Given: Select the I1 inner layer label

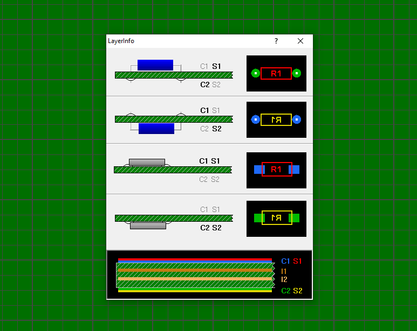Looking at the screenshot, I should [284, 271].
